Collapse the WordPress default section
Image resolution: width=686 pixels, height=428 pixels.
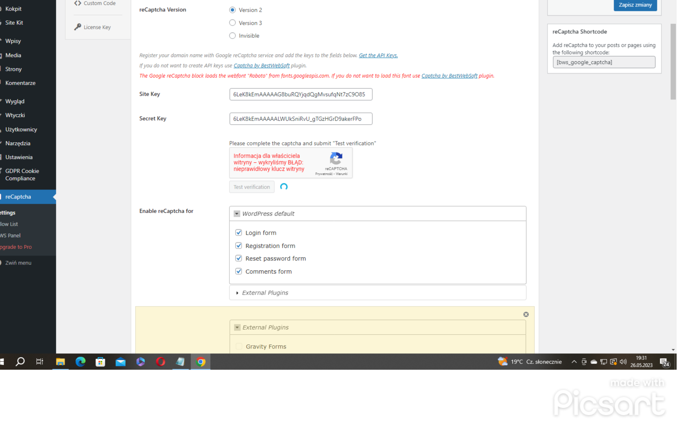(x=237, y=214)
